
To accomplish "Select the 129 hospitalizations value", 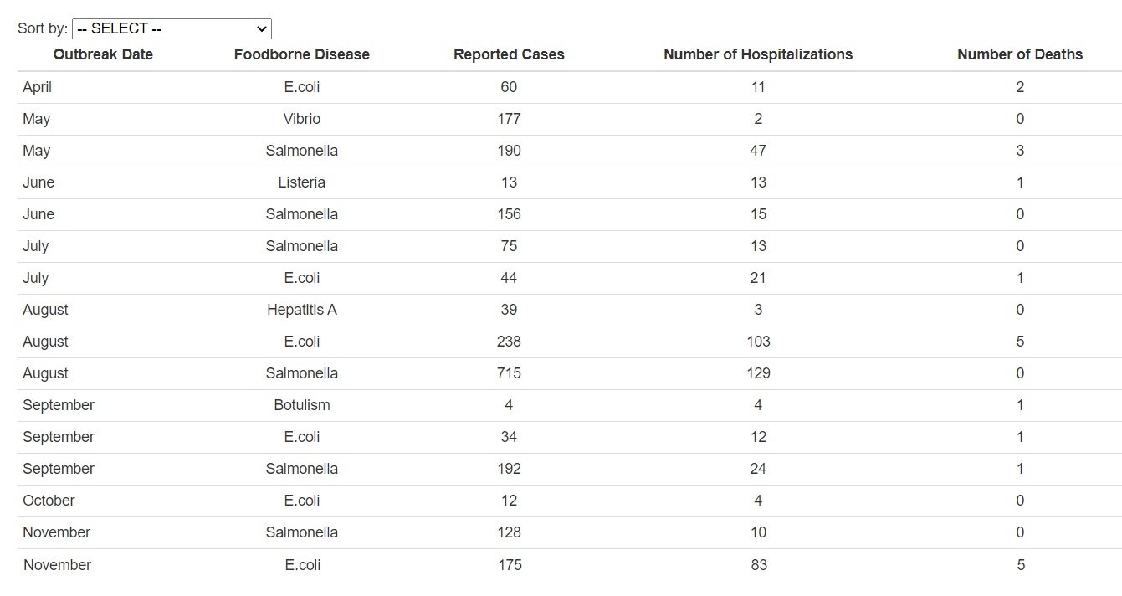I will pos(758,373).
